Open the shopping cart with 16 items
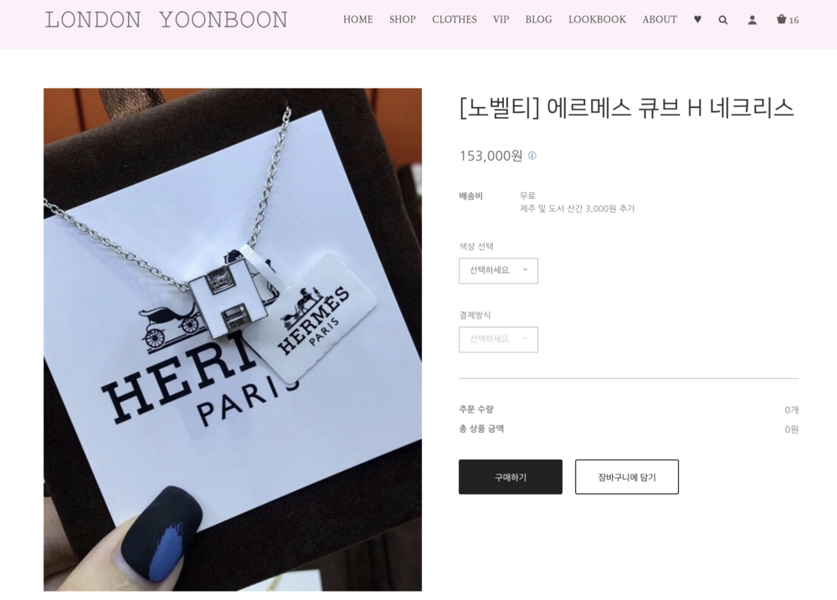This screenshot has width=837, height=600. pyautogui.click(x=788, y=20)
